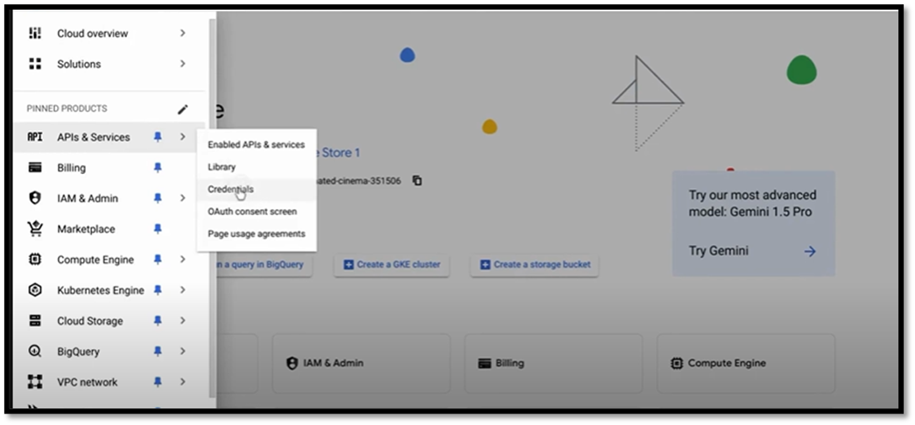This screenshot has height=425, width=915.
Task: Copy the project ID with copy icon
Action: 417,181
